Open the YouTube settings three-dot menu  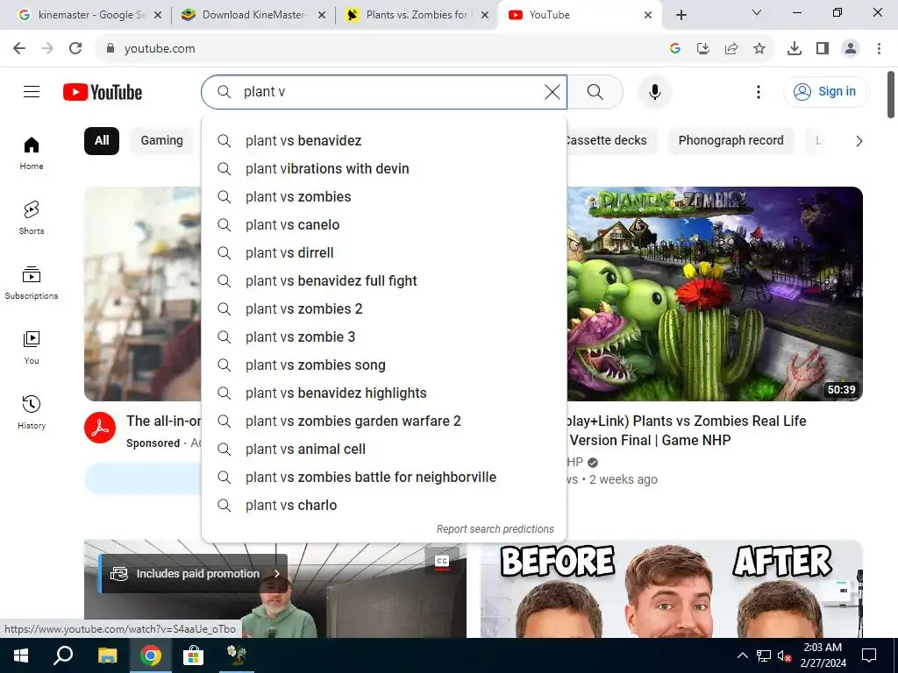(759, 91)
